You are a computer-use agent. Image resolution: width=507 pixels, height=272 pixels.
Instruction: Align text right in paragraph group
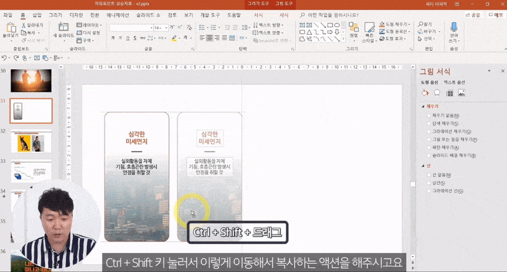(217, 38)
